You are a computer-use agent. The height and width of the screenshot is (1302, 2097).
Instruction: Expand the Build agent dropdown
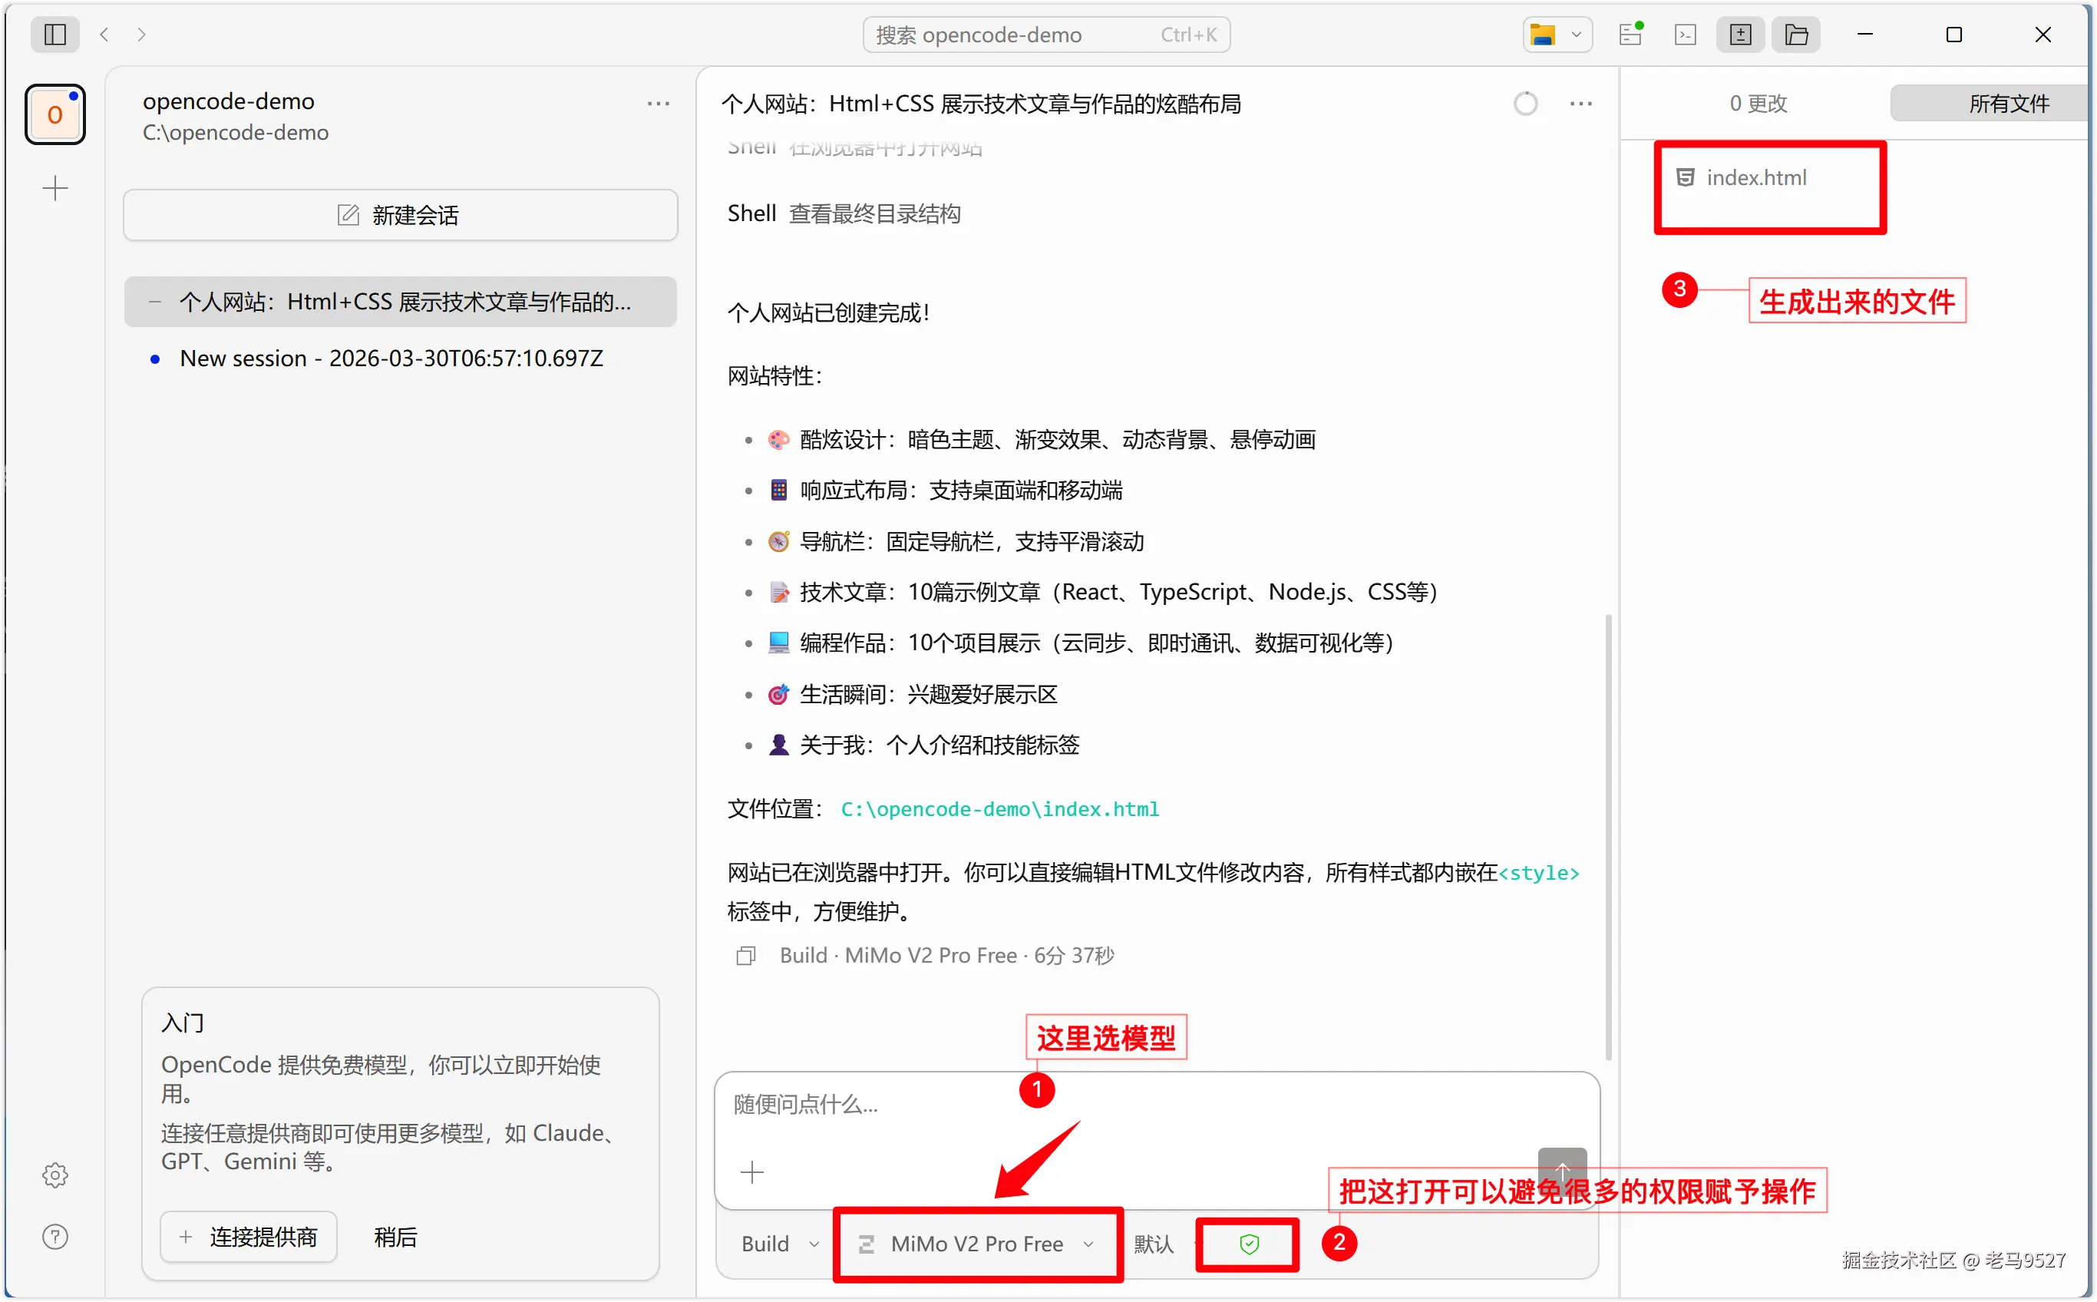(779, 1244)
